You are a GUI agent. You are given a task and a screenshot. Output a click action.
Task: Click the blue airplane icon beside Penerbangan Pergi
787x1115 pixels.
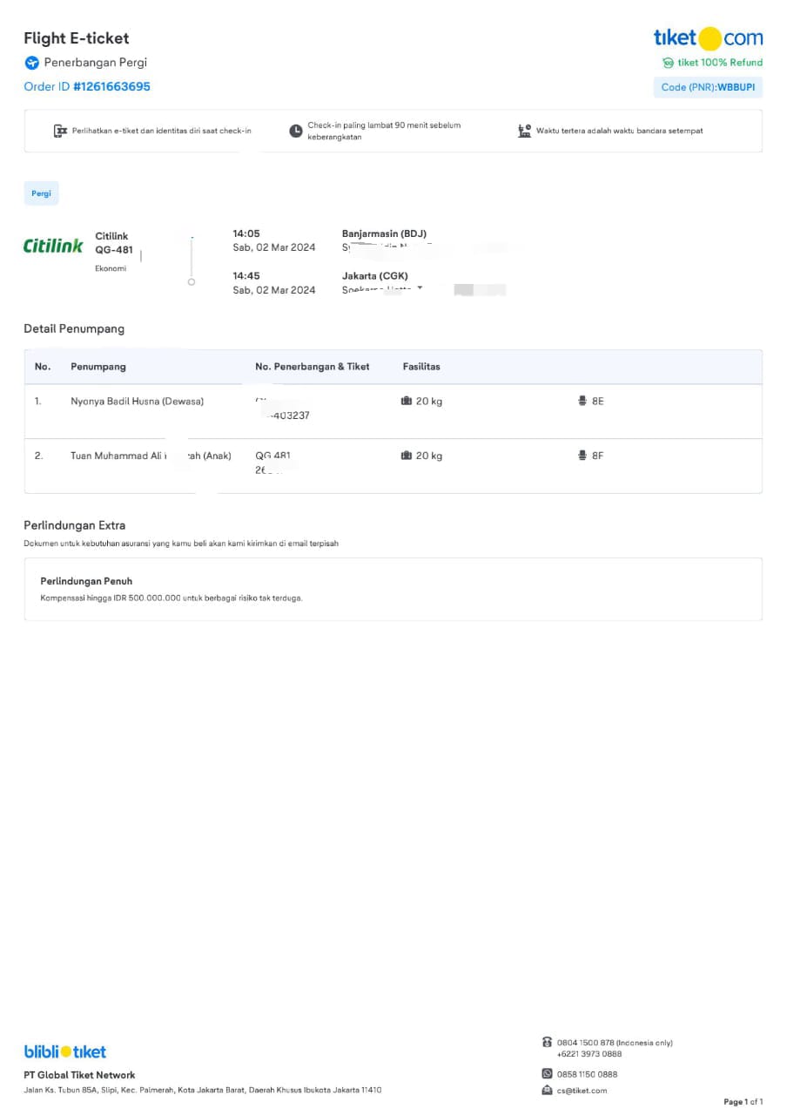[x=32, y=63]
